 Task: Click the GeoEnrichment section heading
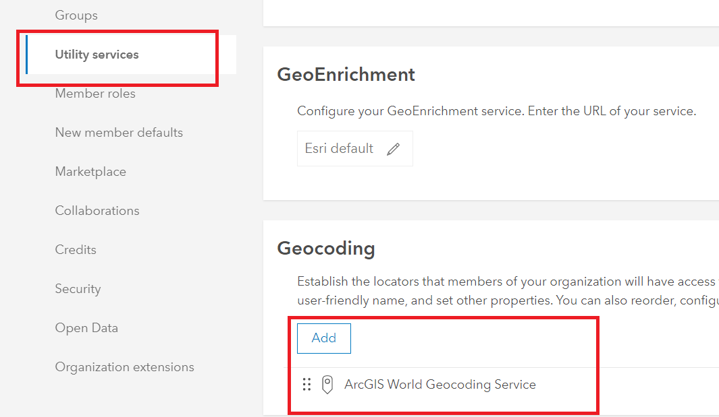[346, 74]
